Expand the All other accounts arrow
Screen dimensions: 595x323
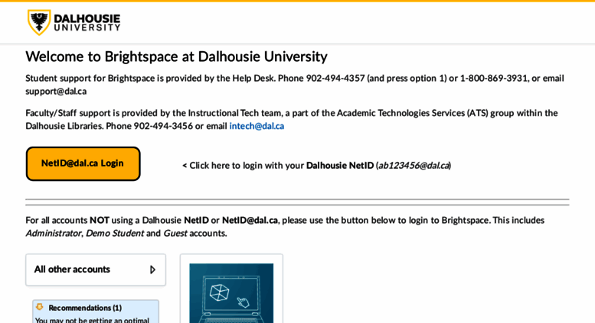152,270
